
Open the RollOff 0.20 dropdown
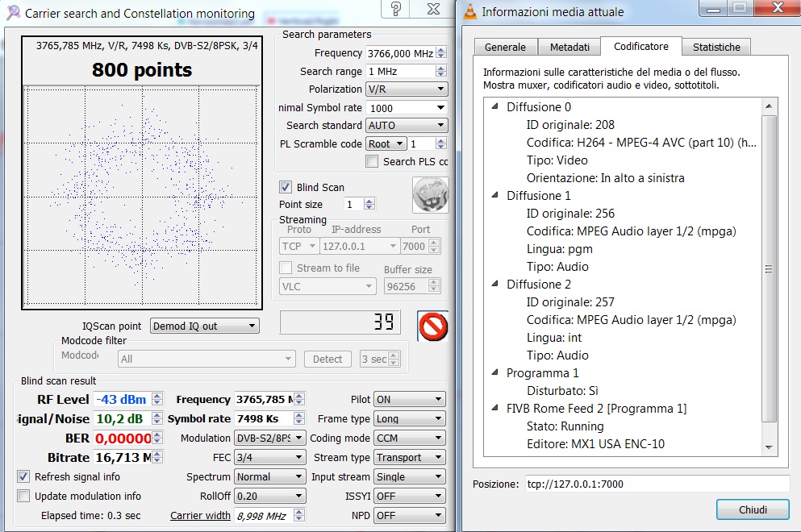[269, 497]
